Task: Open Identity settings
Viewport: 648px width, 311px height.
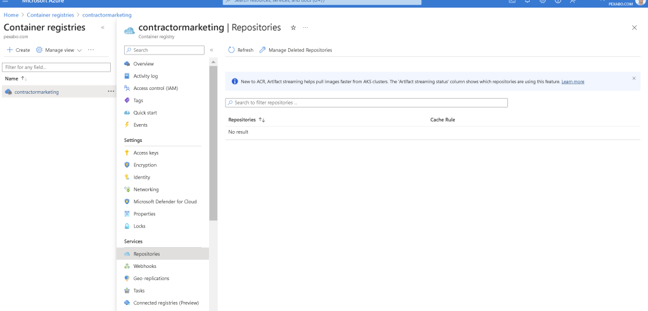Action: pyautogui.click(x=142, y=177)
